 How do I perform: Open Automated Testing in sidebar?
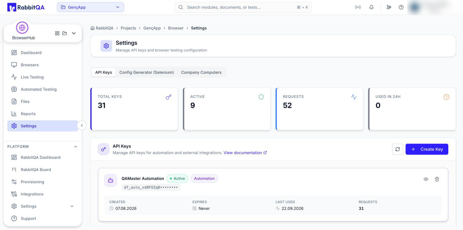point(43,89)
